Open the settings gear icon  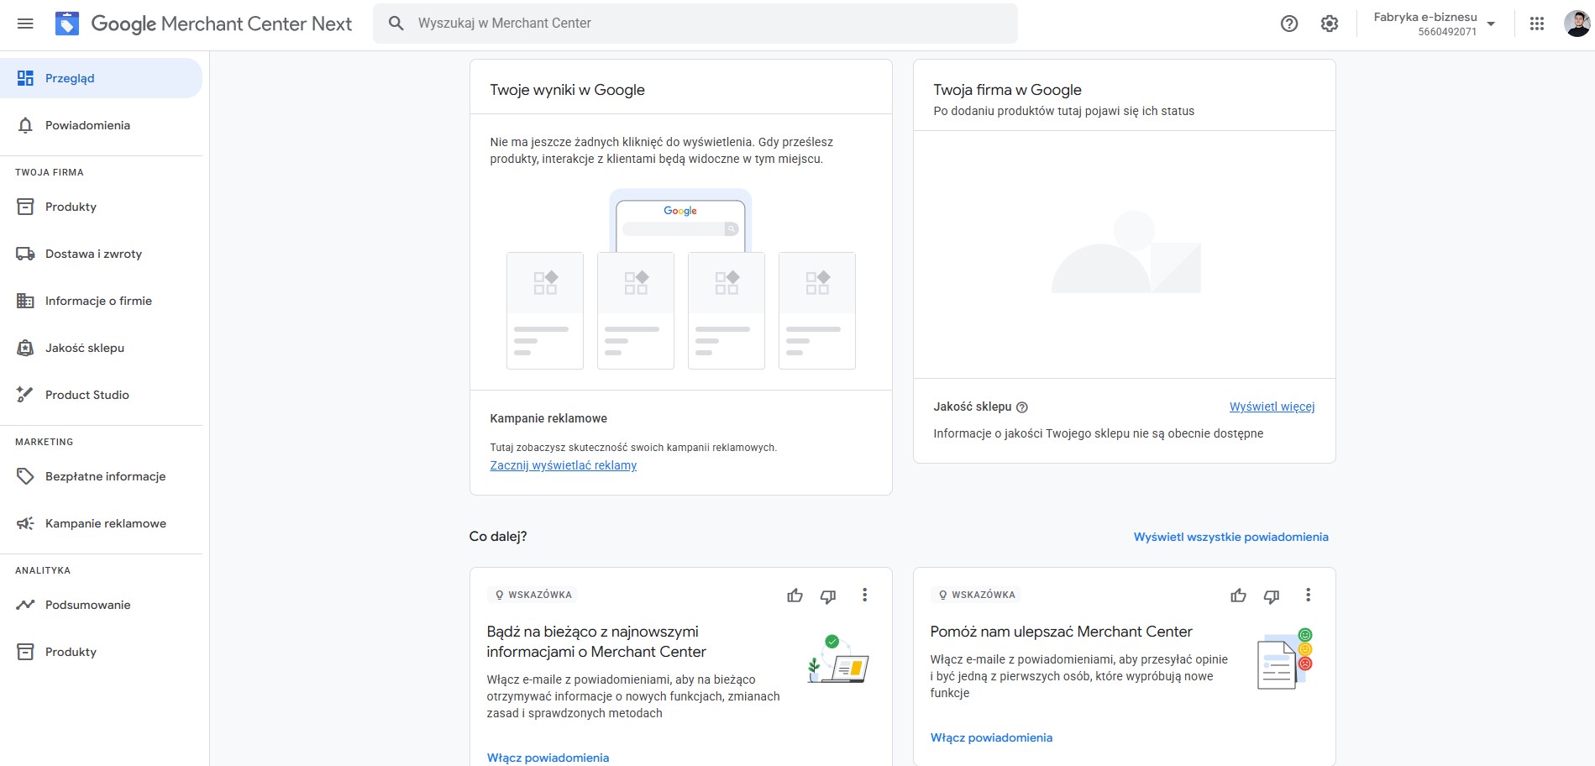1329,24
